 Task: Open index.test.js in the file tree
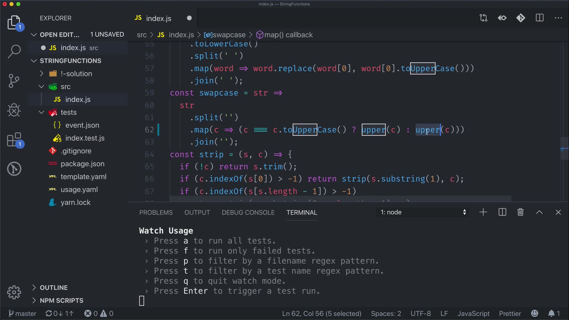click(x=85, y=138)
